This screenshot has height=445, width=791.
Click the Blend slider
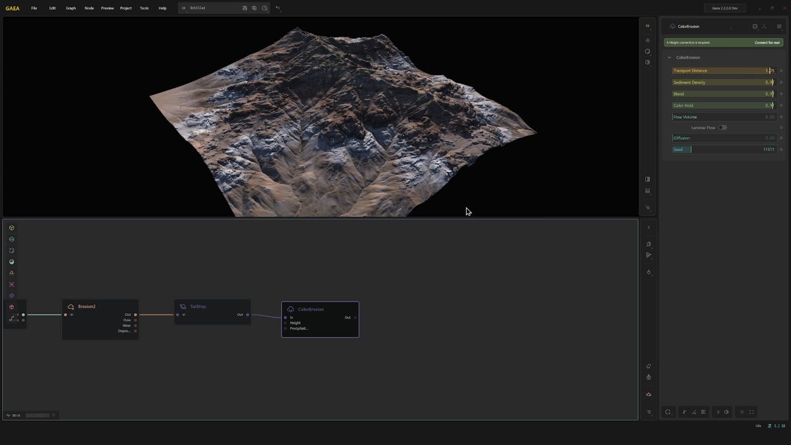click(723, 94)
